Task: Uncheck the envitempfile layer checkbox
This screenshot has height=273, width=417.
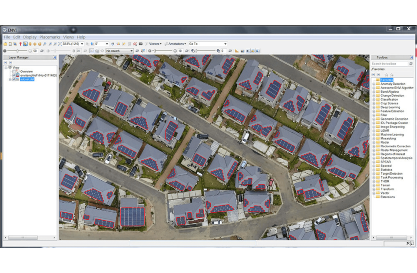Action: pyautogui.click(x=14, y=75)
